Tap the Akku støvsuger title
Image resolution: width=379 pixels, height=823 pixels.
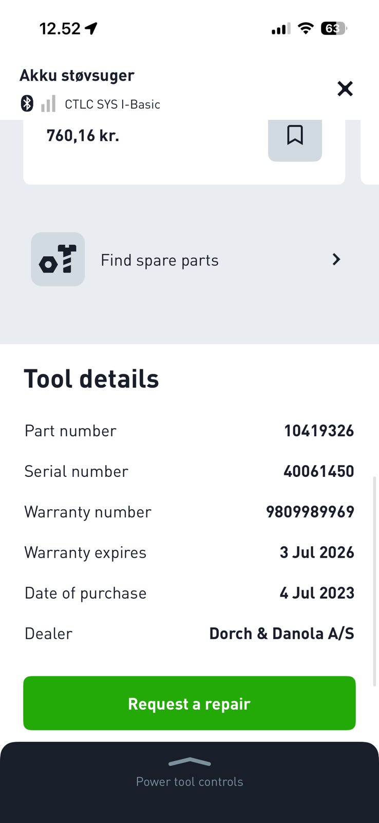pos(77,75)
